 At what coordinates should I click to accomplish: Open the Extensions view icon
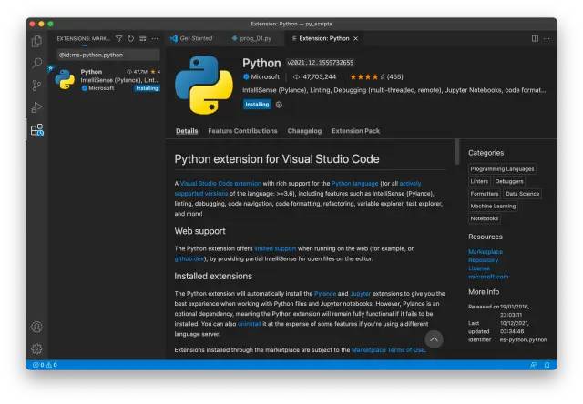(36, 130)
